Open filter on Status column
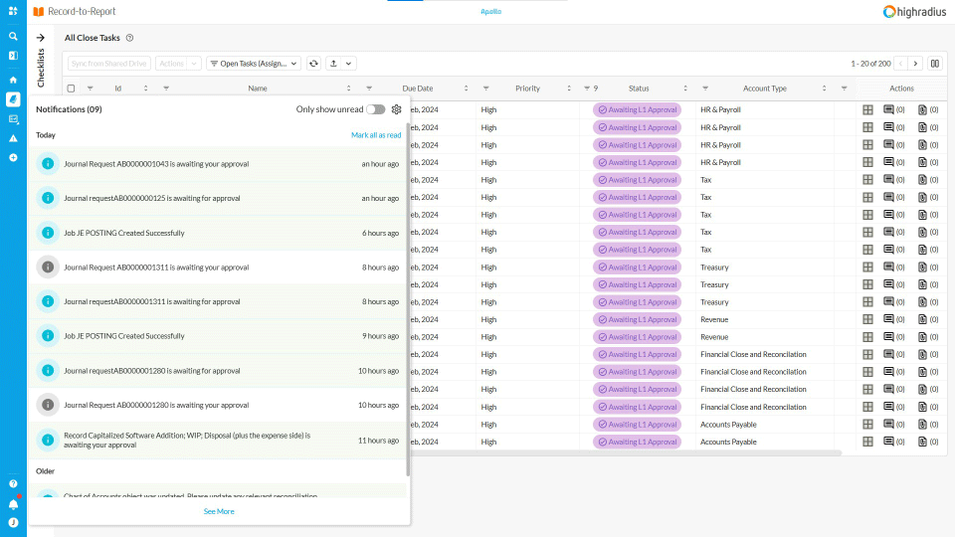The width and height of the screenshot is (955, 537). [587, 89]
